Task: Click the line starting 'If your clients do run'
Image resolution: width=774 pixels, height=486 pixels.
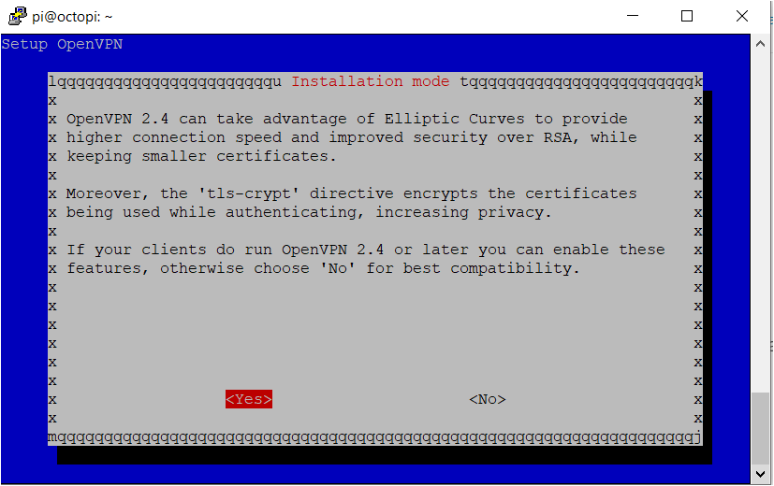Action: pyautogui.click(x=366, y=250)
